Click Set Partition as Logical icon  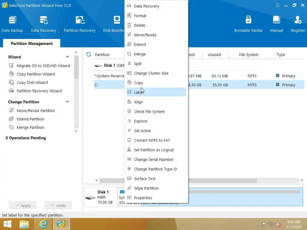pos(129,150)
